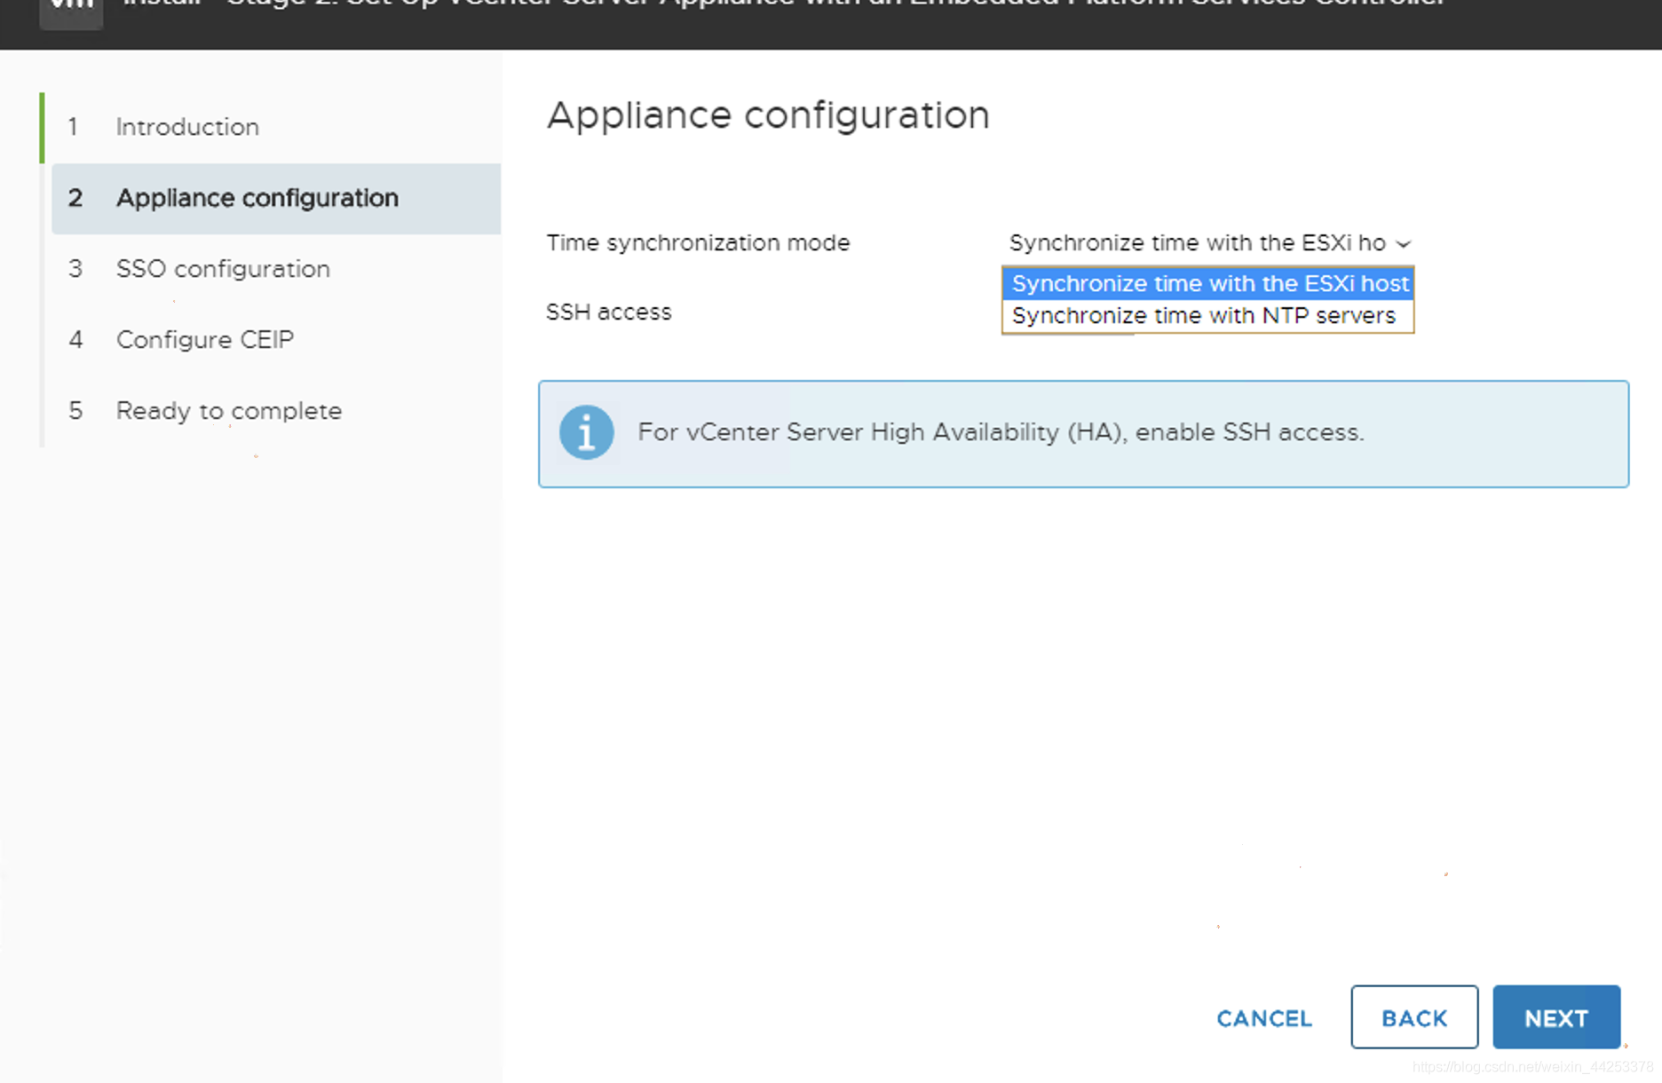Image resolution: width=1662 pixels, height=1083 pixels.
Task: Click the BACK button
Action: pyautogui.click(x=1414, y=1017)
